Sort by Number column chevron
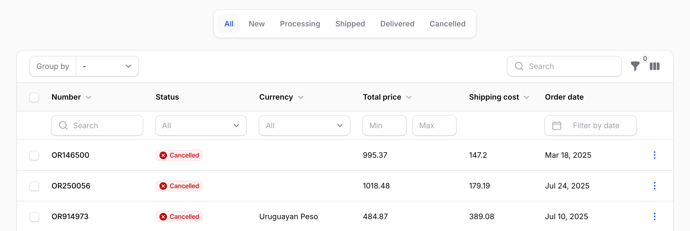The height and width of the screenshot is (231, 690). [x=88, y=97]
